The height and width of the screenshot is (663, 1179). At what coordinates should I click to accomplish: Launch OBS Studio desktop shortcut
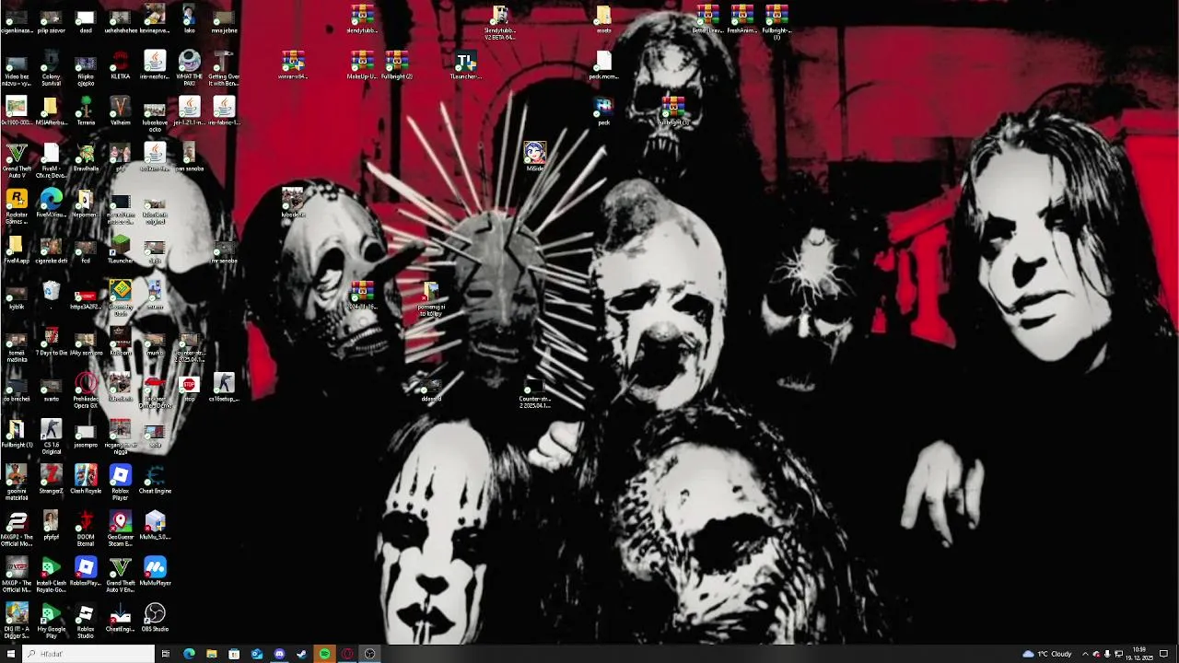155,619
